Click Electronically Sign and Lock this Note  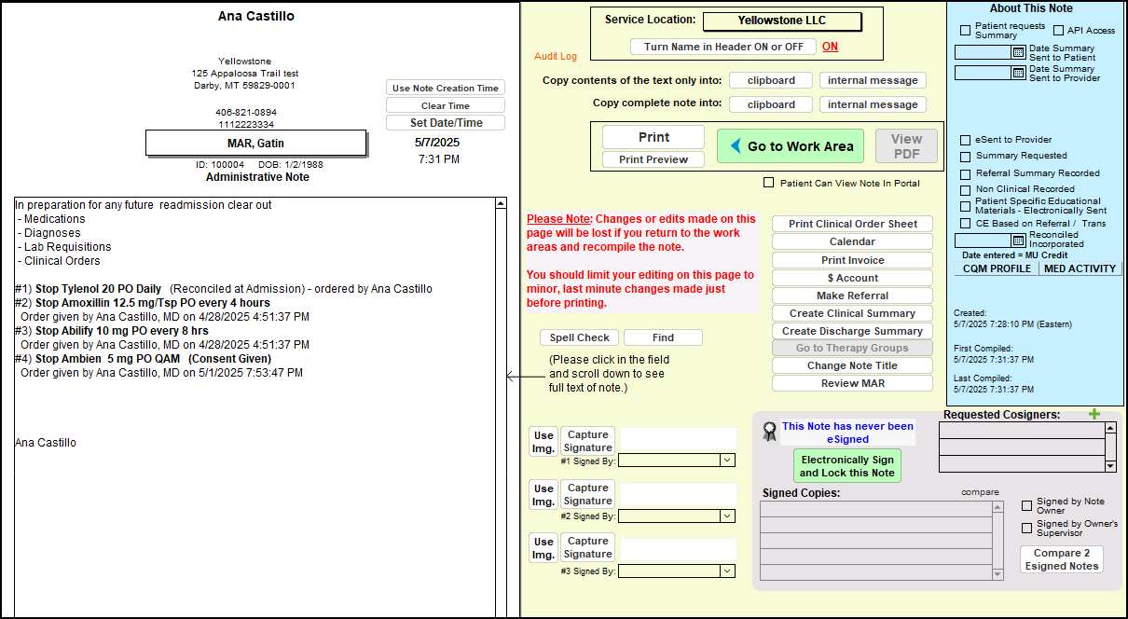click(846, 466)
